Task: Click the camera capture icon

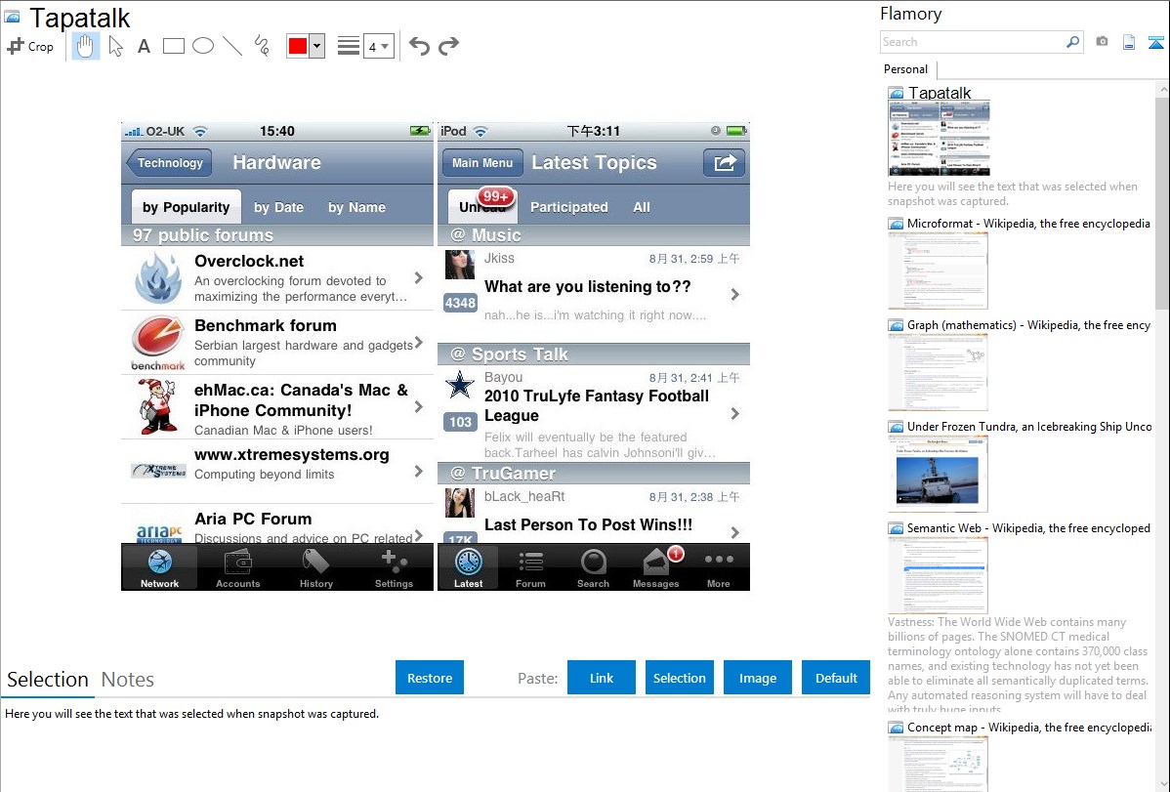Action: coord(1102,42)
